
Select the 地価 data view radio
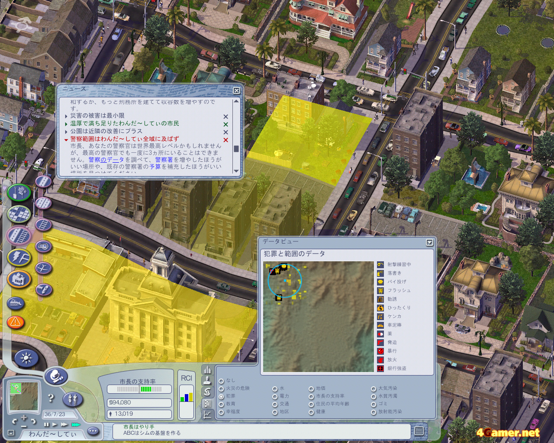click(x=311, y=388)
